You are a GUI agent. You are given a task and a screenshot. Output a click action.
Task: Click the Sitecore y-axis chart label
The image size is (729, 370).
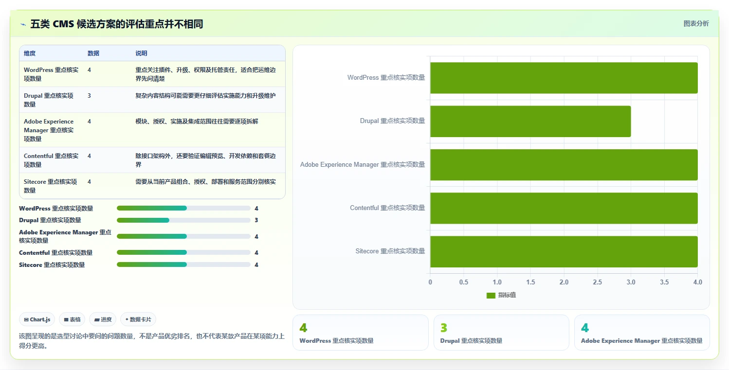tap(390, 251)
